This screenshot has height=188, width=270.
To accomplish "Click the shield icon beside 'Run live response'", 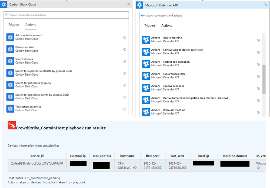I will tap(146, 88).
